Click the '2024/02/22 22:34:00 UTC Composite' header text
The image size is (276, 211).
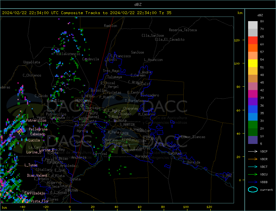pyautogui.click(x=43, y=13)
